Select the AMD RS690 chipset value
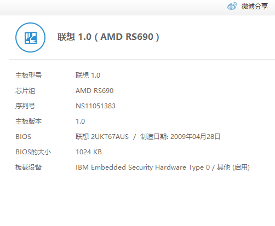The width and height of the screenshot is (275, 226). [95, 91]
